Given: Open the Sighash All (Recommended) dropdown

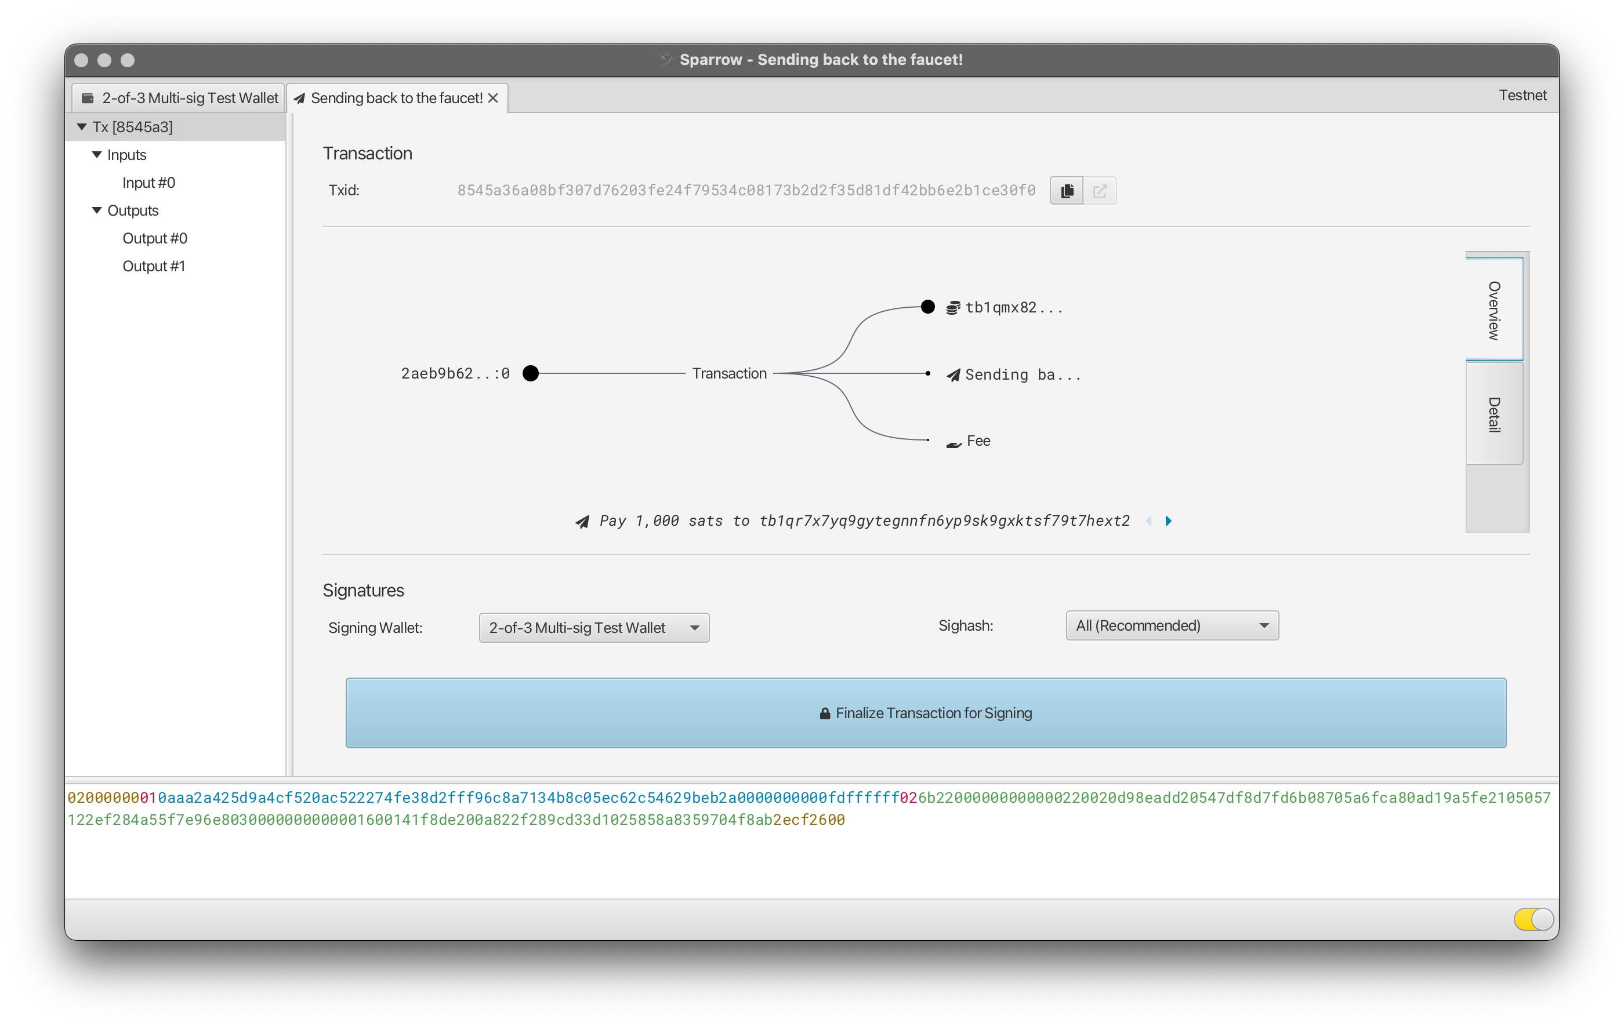Looking at the screenshot, I should (1172, 625).
